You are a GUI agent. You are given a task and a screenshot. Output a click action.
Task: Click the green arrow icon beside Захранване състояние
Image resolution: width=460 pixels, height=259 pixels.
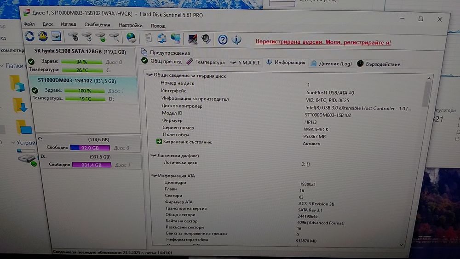[x=159, y=141]
